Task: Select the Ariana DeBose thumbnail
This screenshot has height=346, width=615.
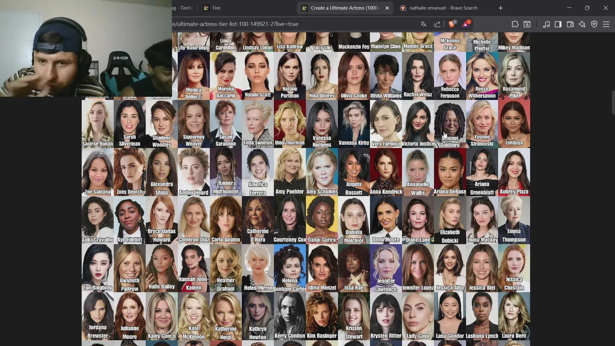Action: (x=450, y=172)
